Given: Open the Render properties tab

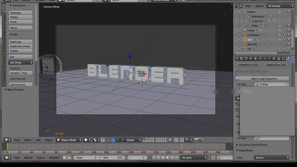Looking at the screenshot, I should (237, 59).
